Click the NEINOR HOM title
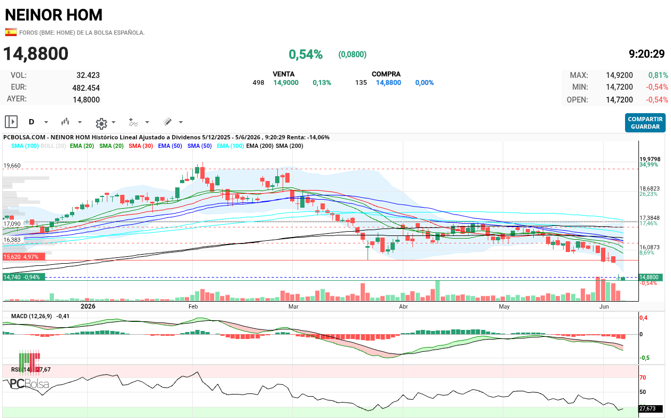 (x=53, y=15)
